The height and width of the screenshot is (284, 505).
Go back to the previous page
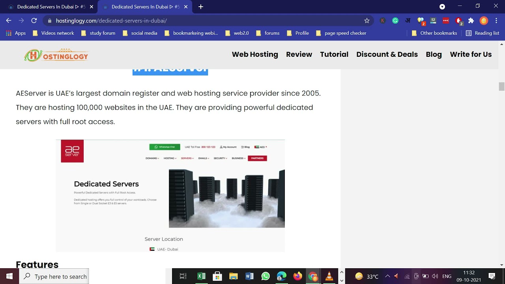(x=9, y=21)
